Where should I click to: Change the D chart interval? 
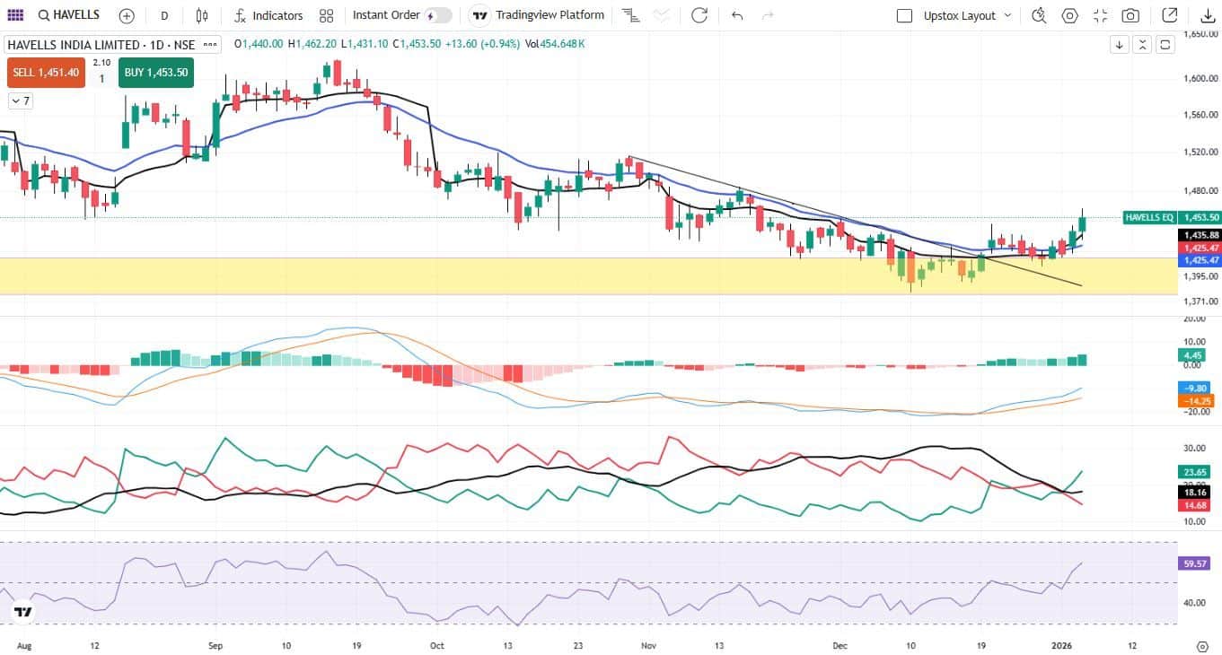coord(164,15)
